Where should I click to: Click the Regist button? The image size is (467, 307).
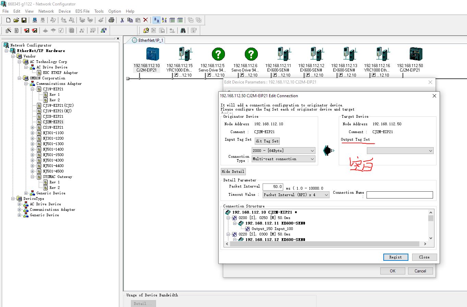(395, 257)
